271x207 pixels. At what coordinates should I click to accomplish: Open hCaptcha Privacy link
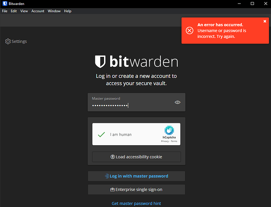[165, 141]
